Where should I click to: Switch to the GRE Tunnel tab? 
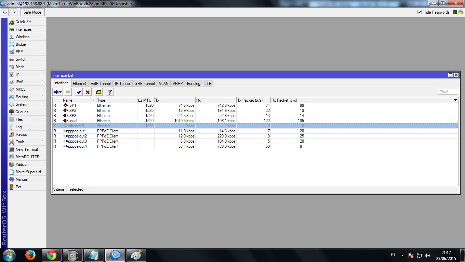pyautogui.click(x=145, y=84)
